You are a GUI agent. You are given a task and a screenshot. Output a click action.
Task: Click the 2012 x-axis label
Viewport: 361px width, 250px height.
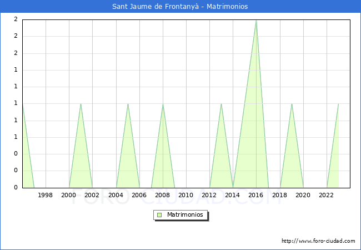coord(209,195)
